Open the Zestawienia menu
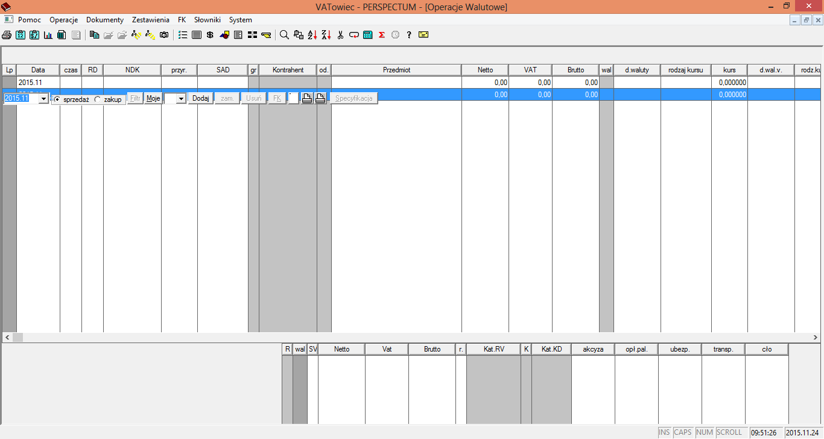Image resolution: width=824 pixels, height=439 pixels. click(150, 20)
